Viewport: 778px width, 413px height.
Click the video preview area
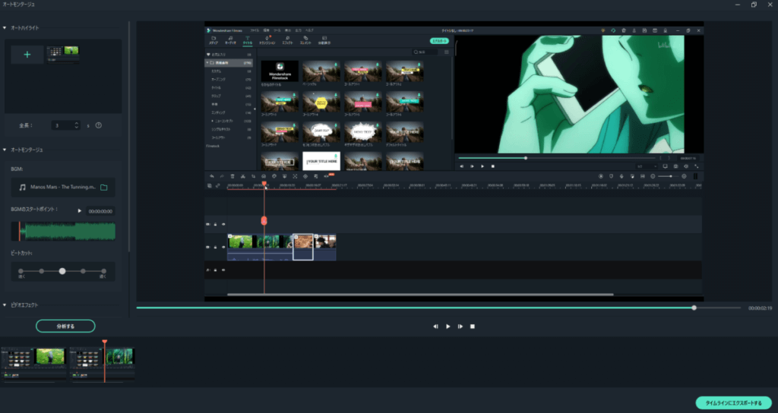[x=454, y=161]
